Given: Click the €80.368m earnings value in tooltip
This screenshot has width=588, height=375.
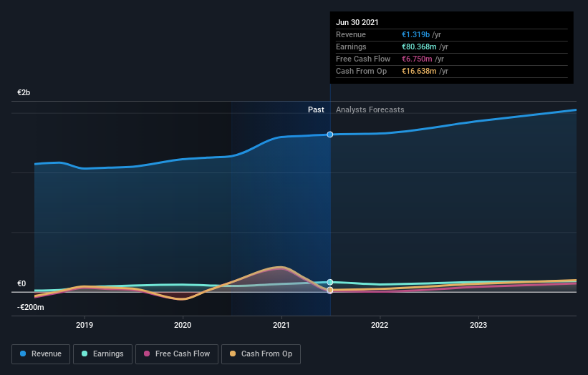Looking at the screenshot, I should [x=419, y=47].
